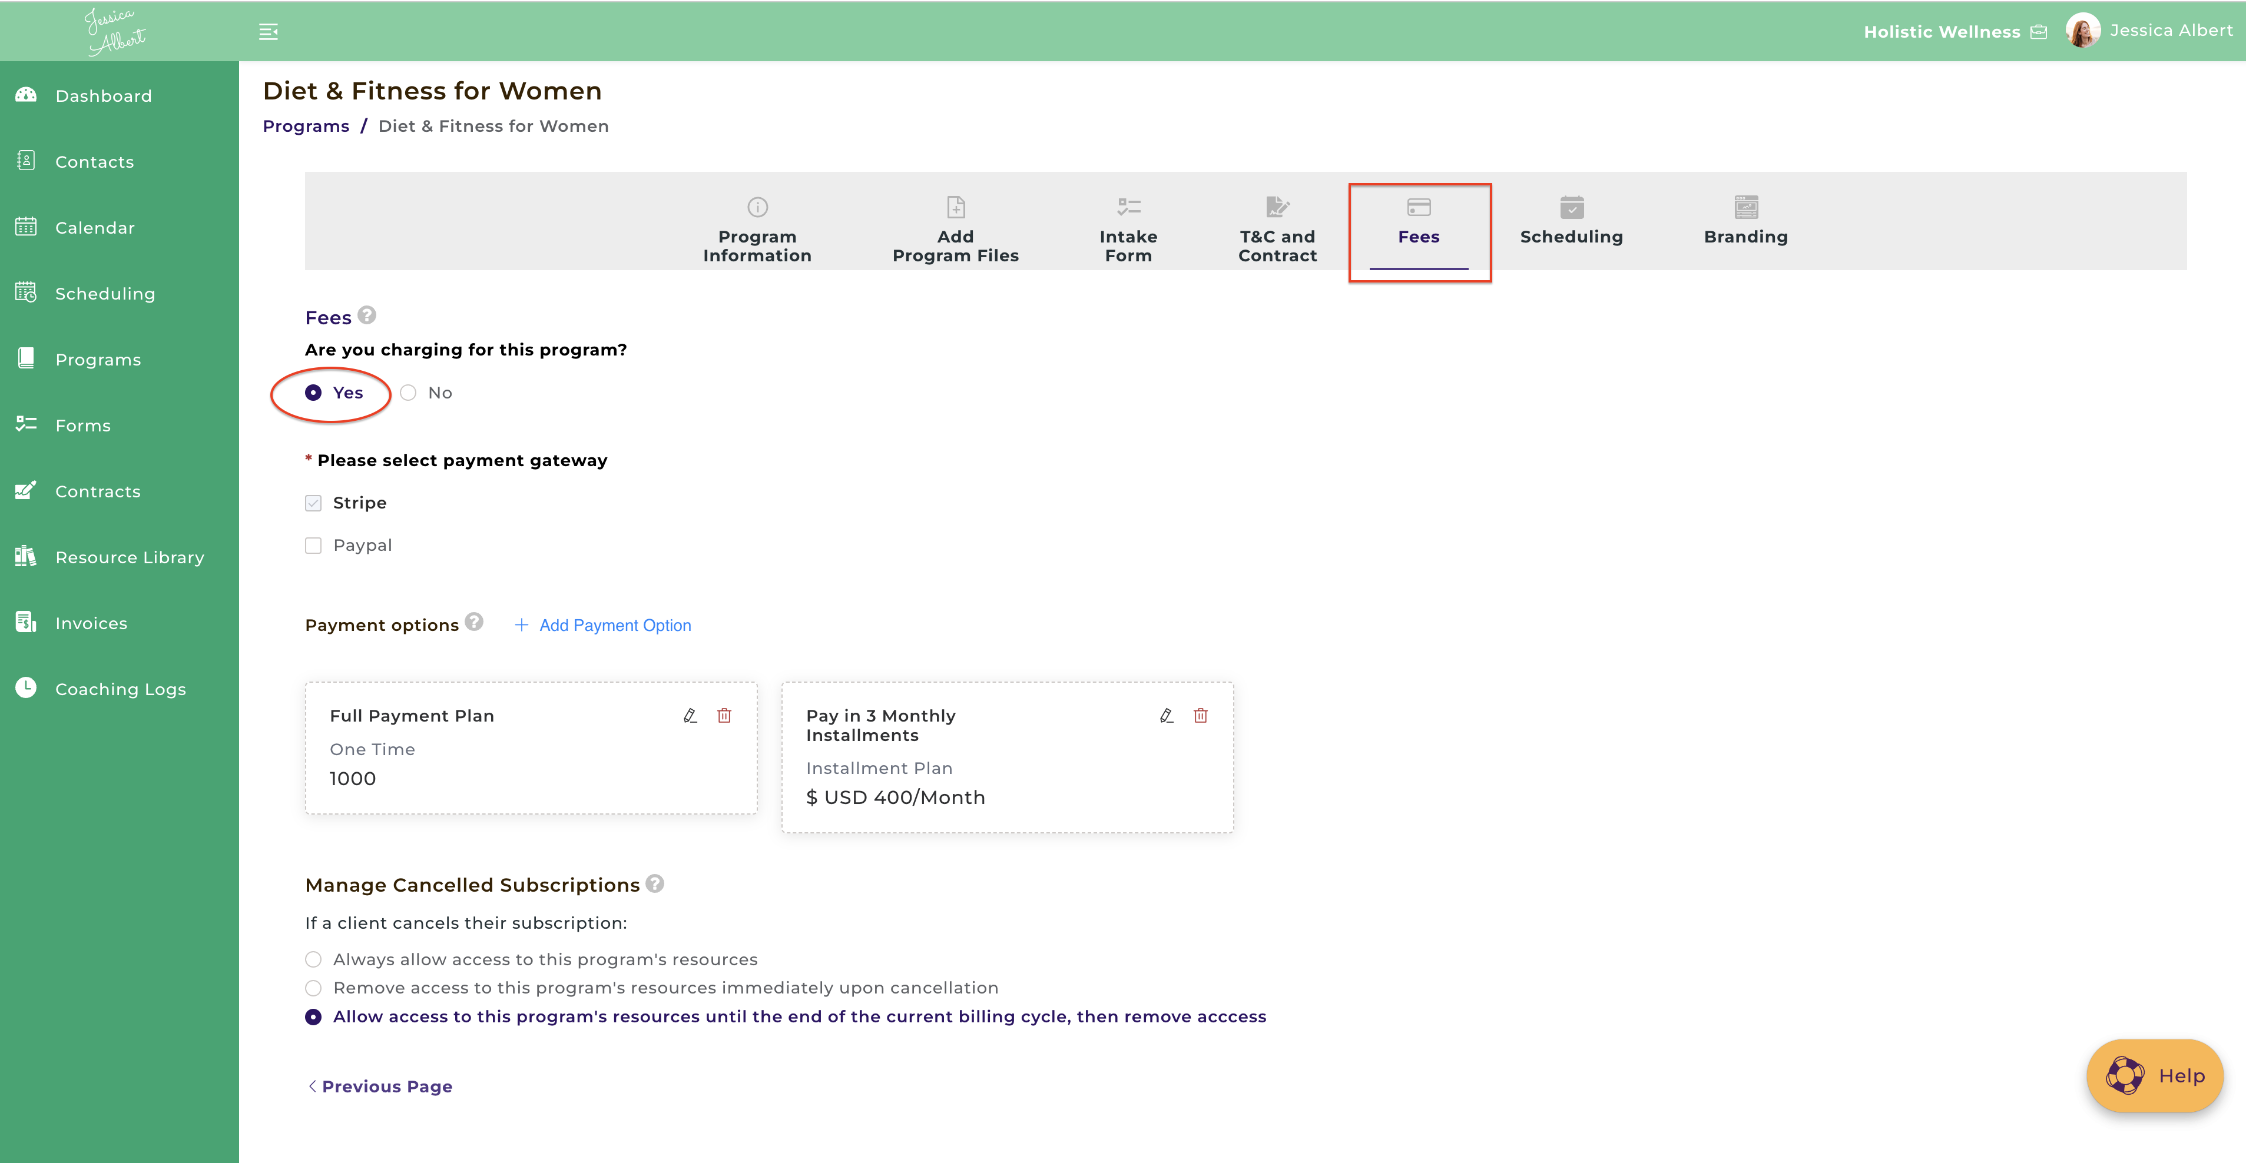
Task: Click the Holistic Wellness briefcase icon
Action: pyautogui.click(x=2039, y=32)
